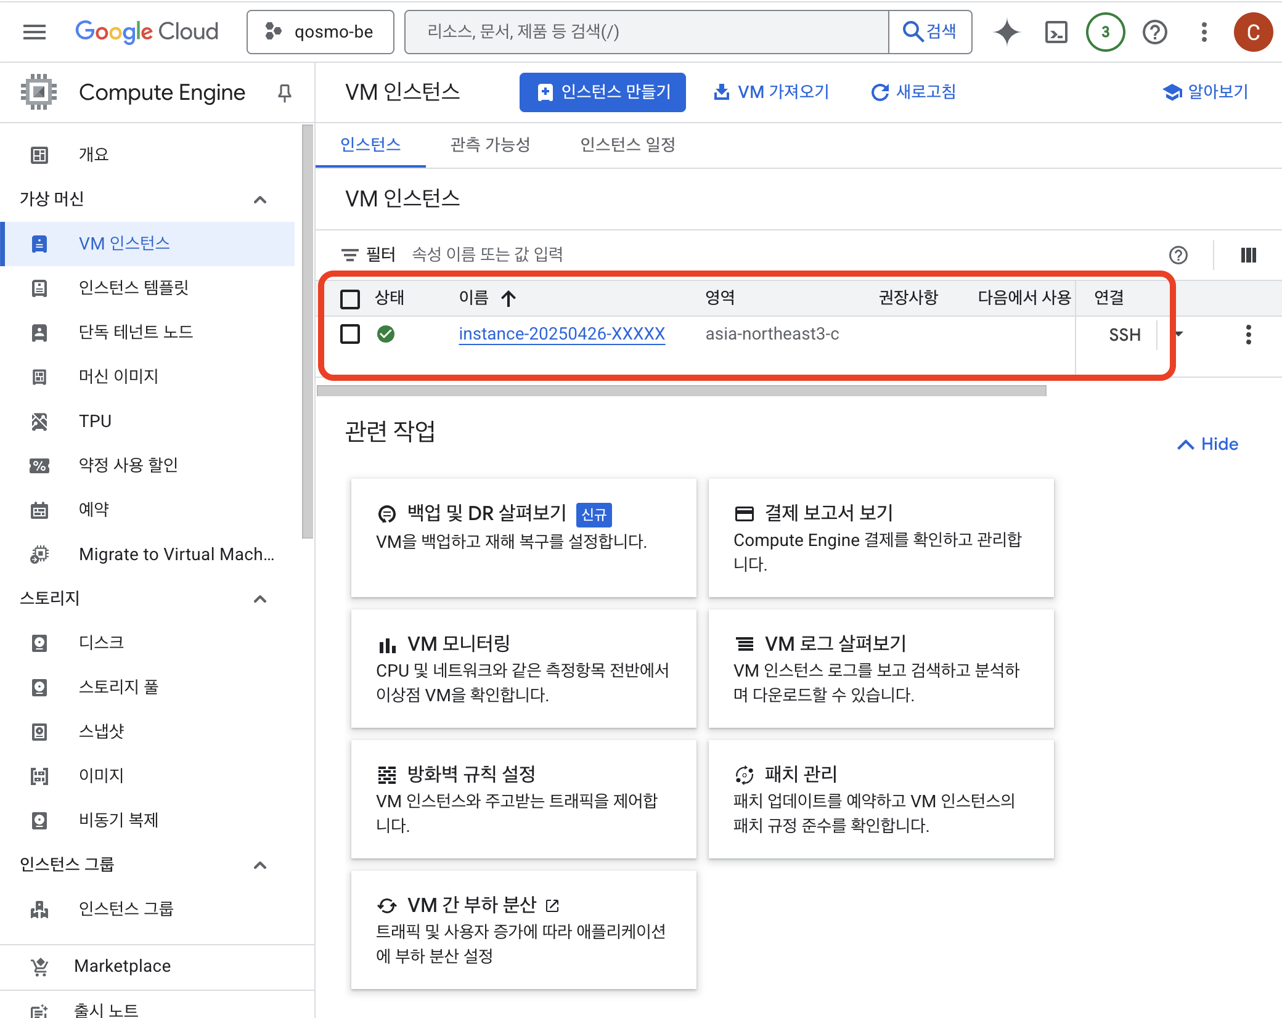Viewport: 1282px width, 1018px height.
Task: Select VM 인스턴스 in sidebar
Action: pos(147,243)
